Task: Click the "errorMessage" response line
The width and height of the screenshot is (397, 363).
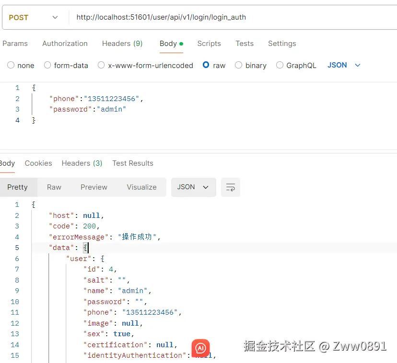Action: (x=105, y=237)
